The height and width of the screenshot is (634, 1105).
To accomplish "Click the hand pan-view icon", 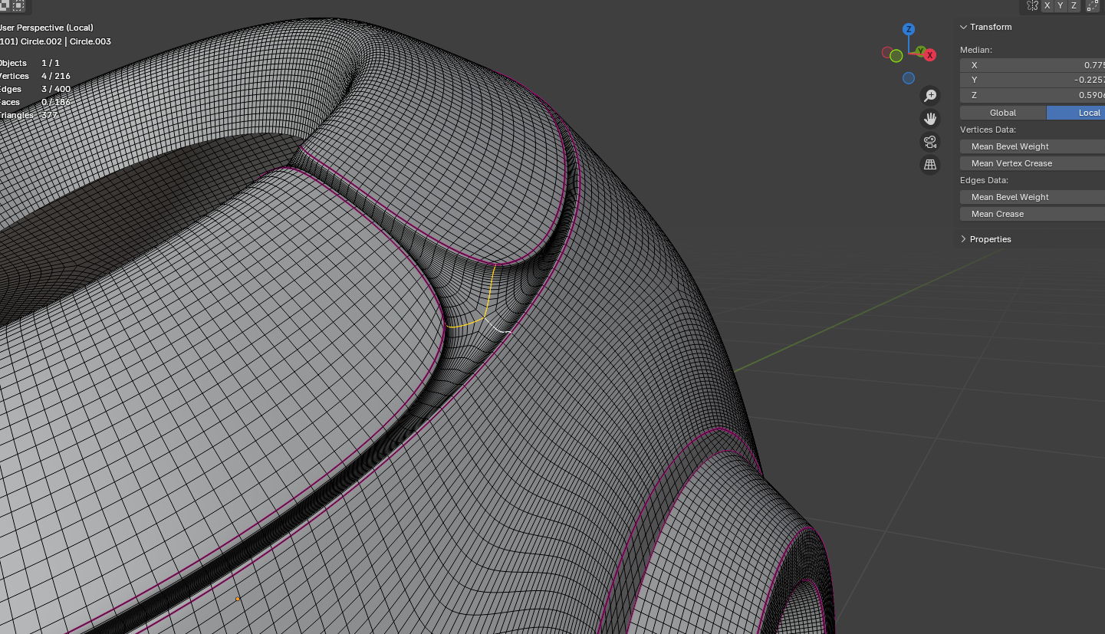I will coord(930,119).
